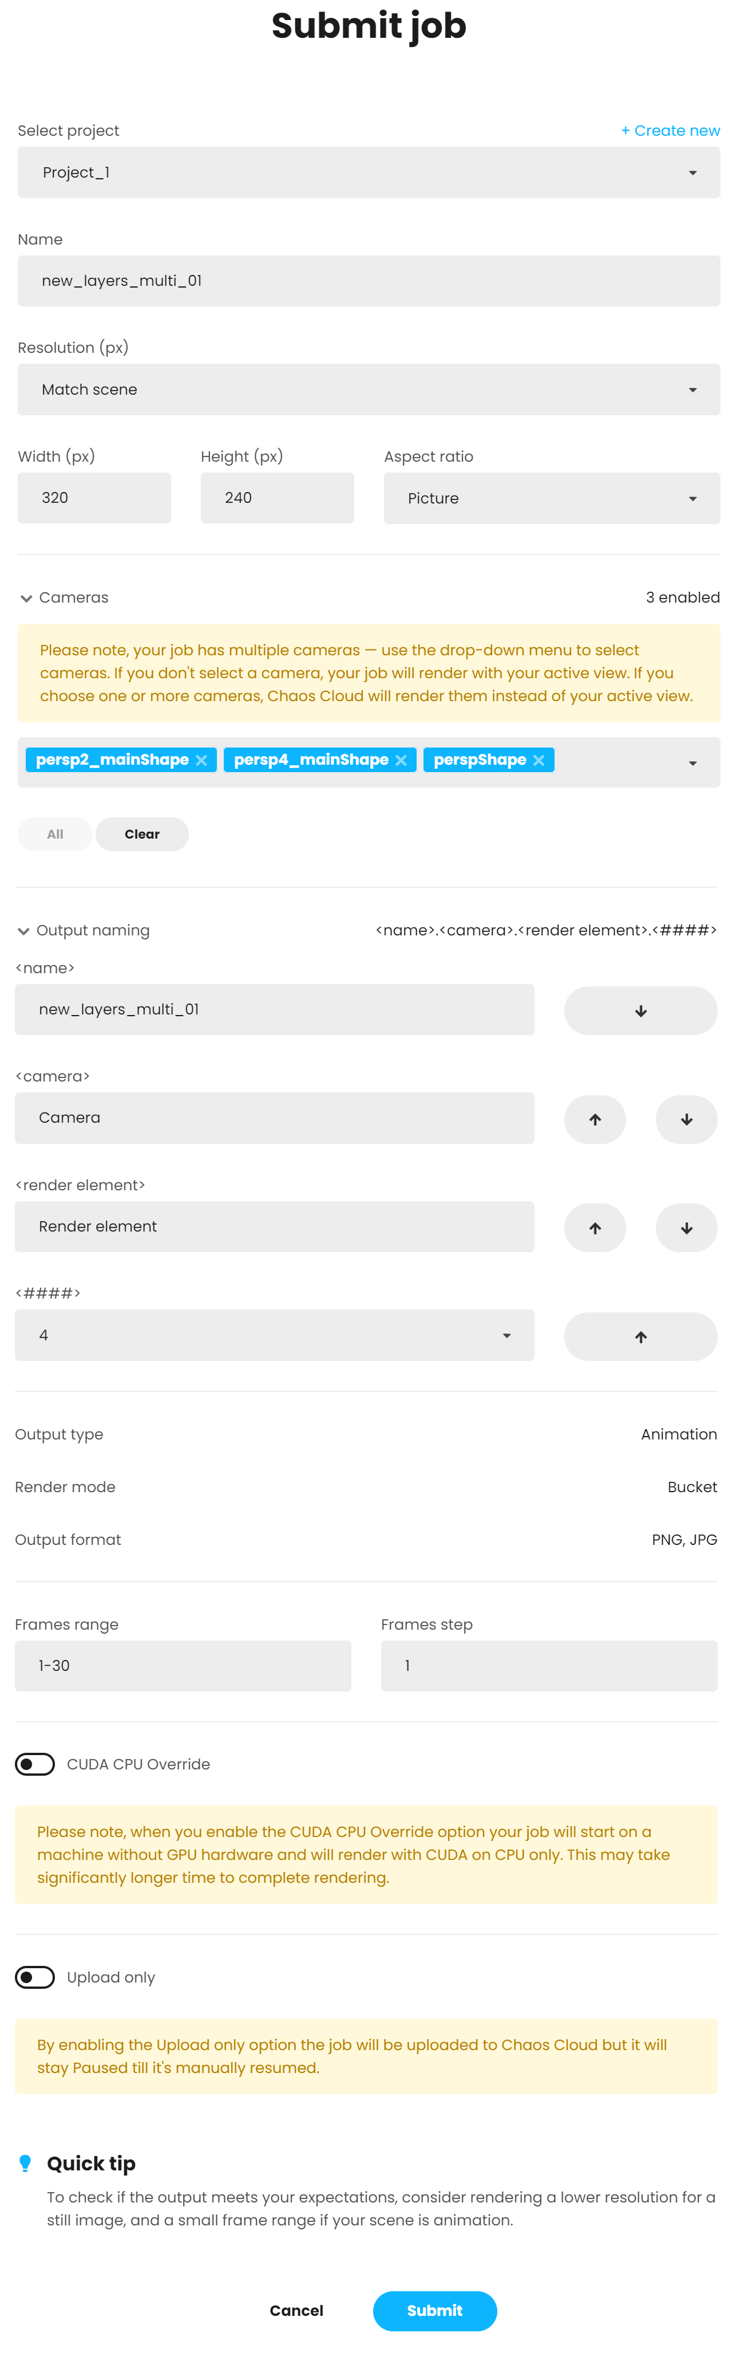Toggle the CUDA CPU Override switch
The width and height of the screenshot is (752, 2364).
tap(35, 1764)
